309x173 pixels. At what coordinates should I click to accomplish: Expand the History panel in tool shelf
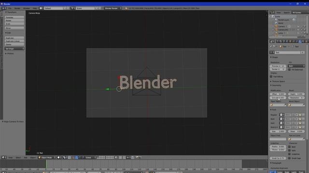[x=10, y=53]
